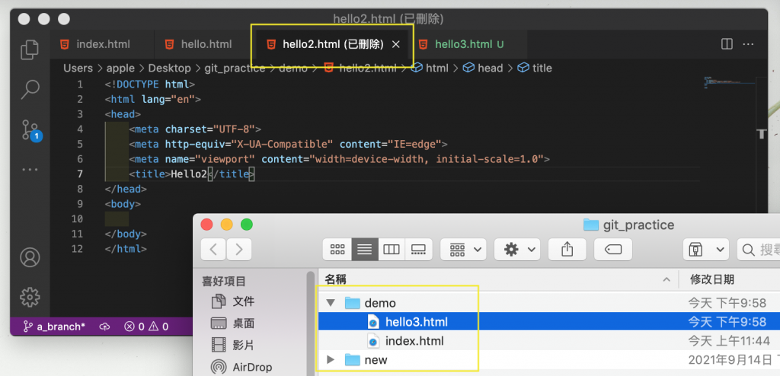Screen dimensions: 780x376
Task: Click the a_branch* branch indicator
Action: pyautogui.click(x=54, y=327)
